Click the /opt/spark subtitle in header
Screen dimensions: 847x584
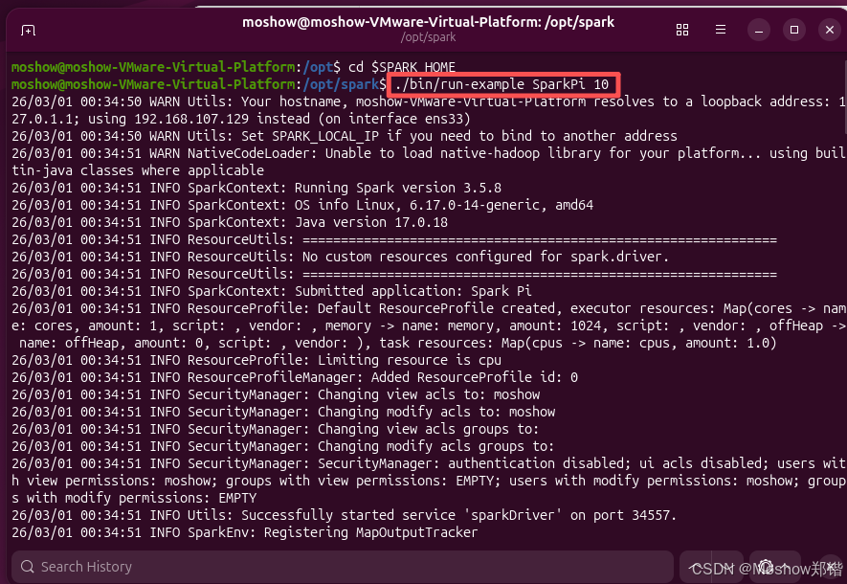pyautogui.click(x=428, y=37)
